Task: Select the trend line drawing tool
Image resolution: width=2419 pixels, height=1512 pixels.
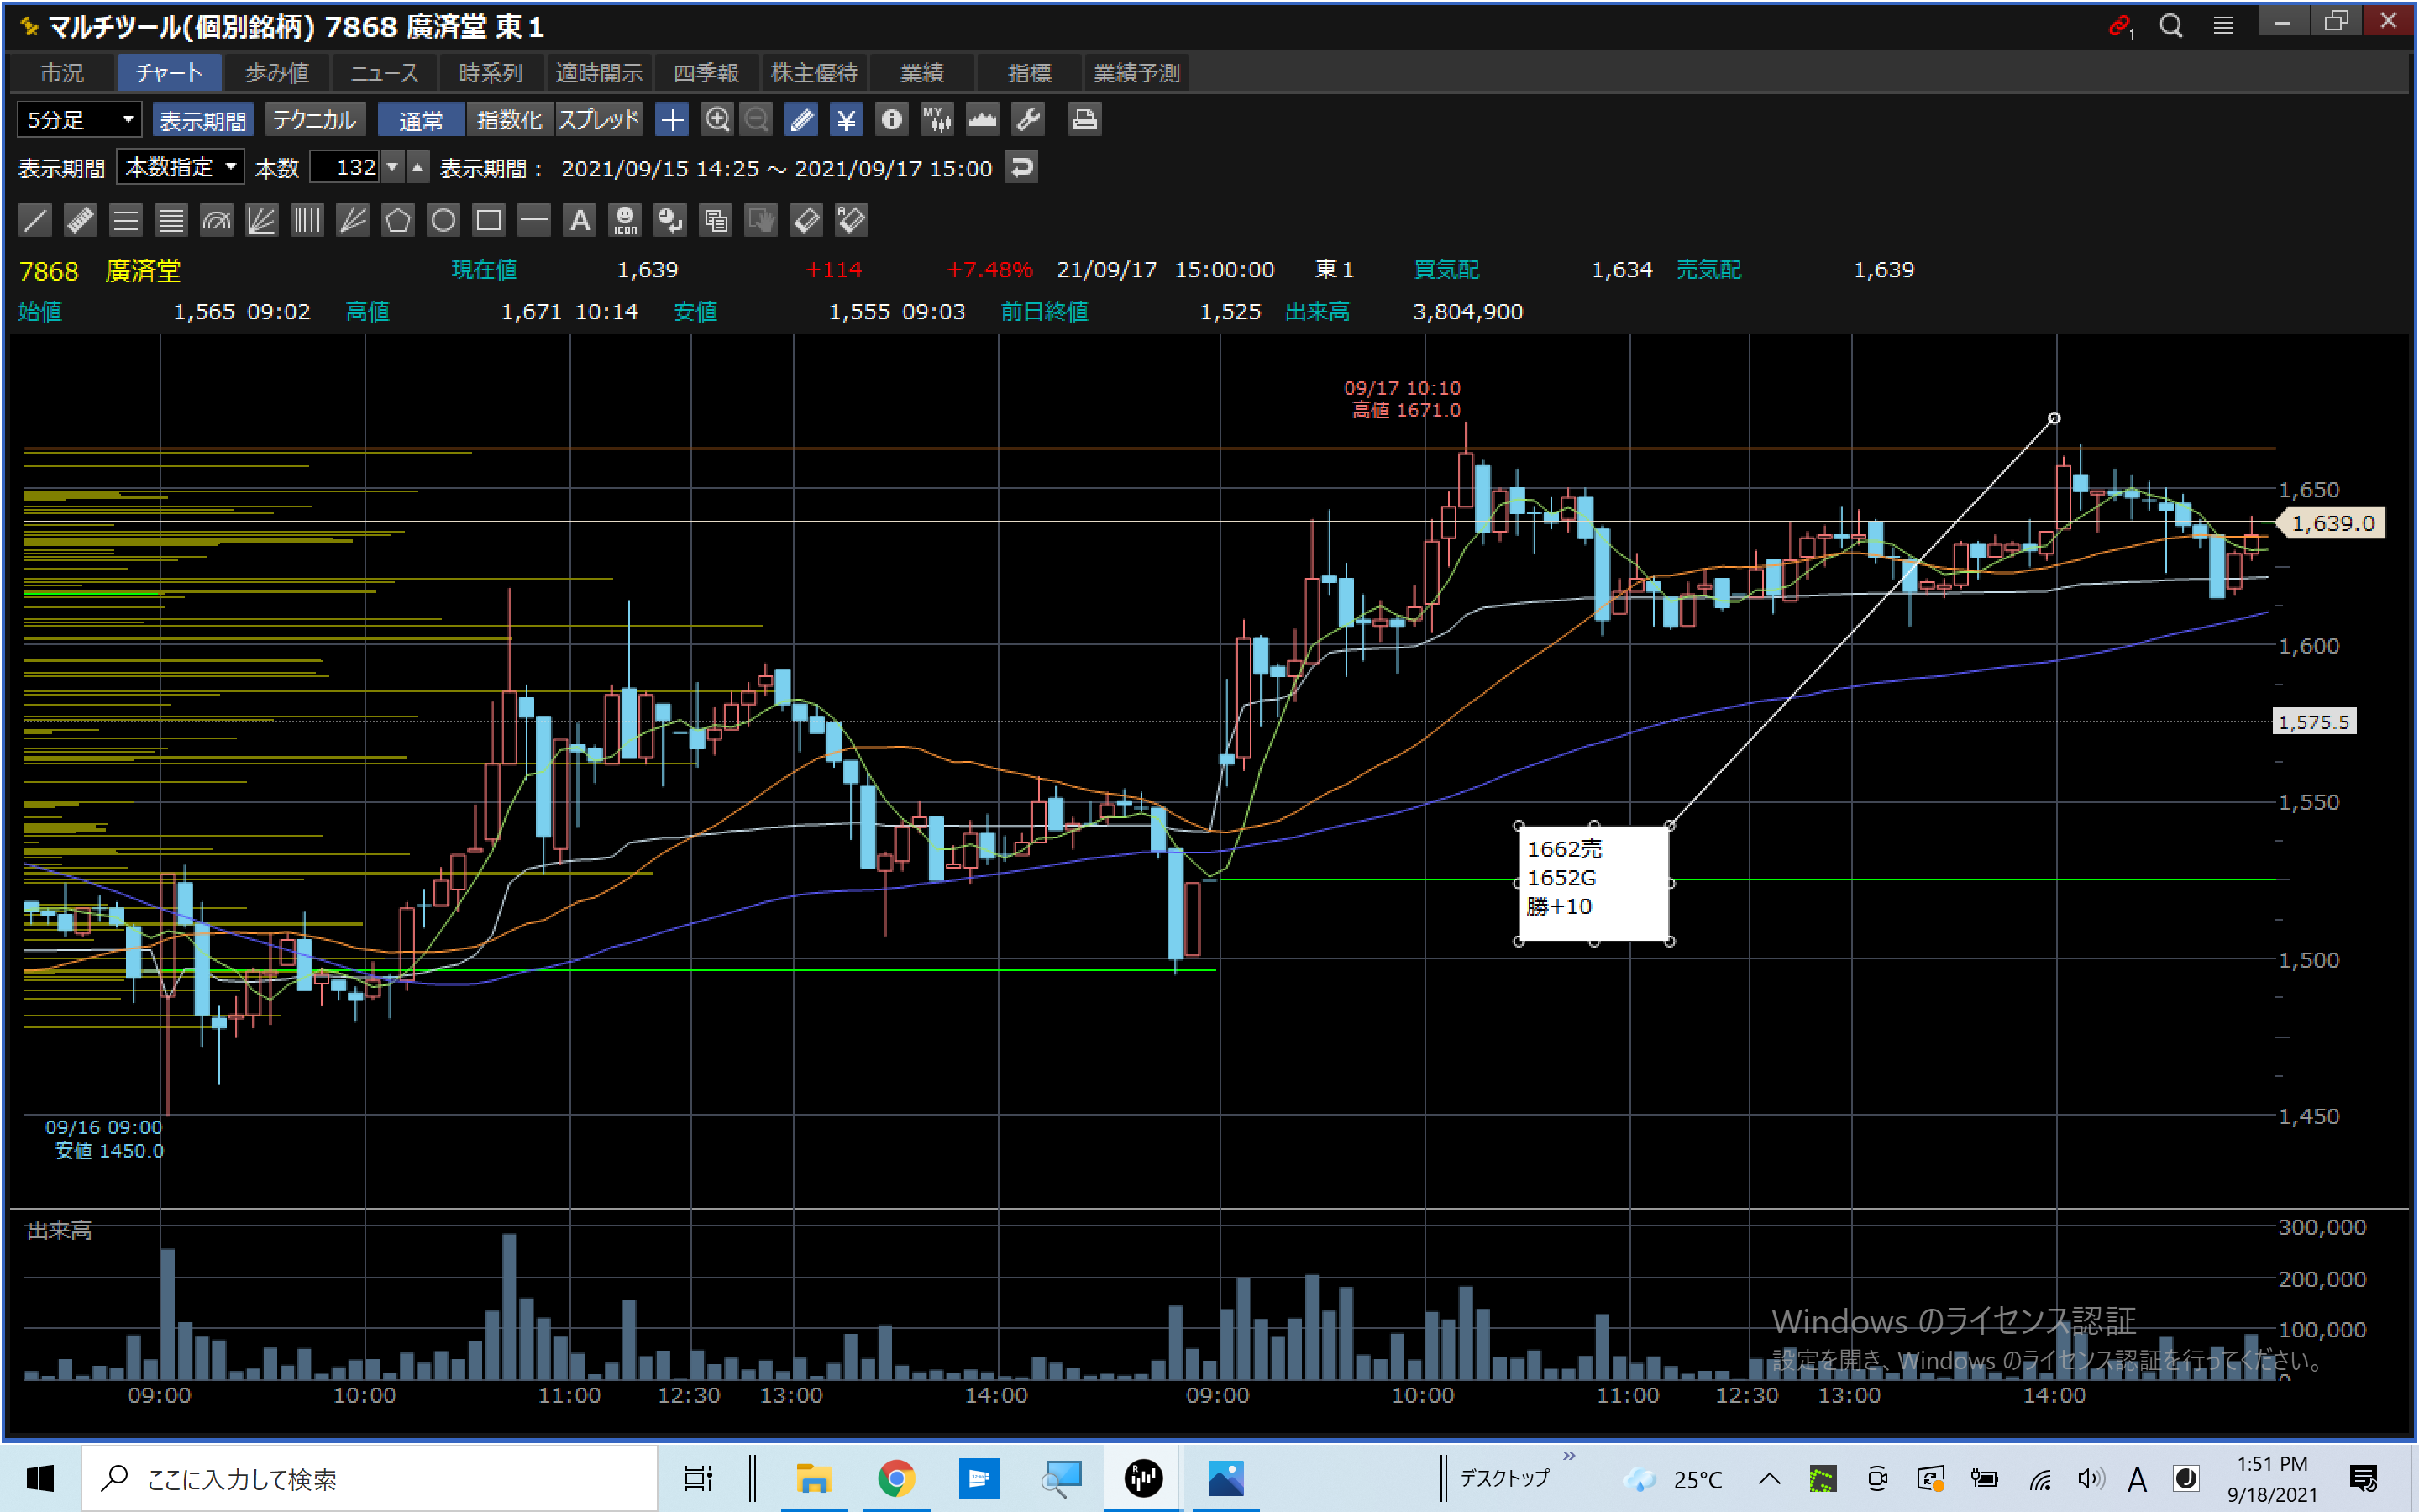Action: 35,220
